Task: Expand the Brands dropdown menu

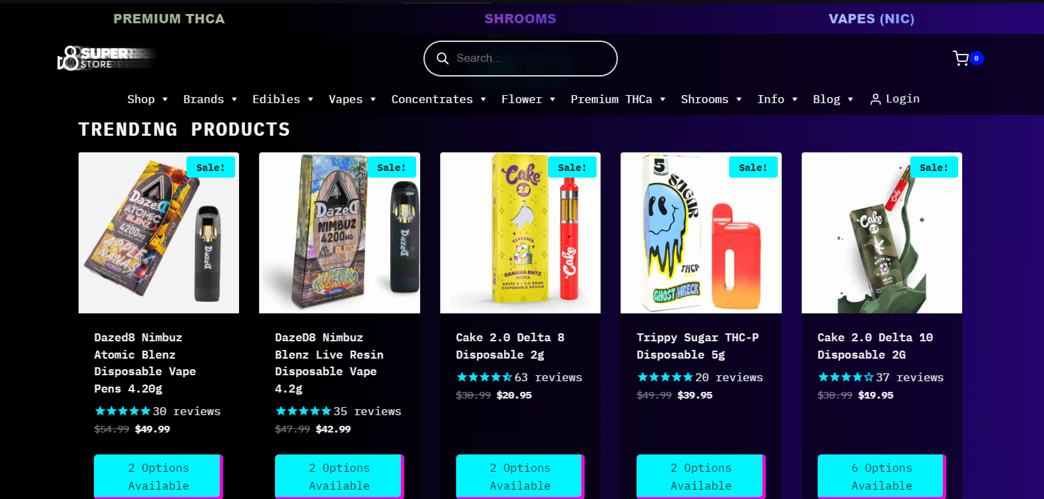Action: click(x=210, y=99)
